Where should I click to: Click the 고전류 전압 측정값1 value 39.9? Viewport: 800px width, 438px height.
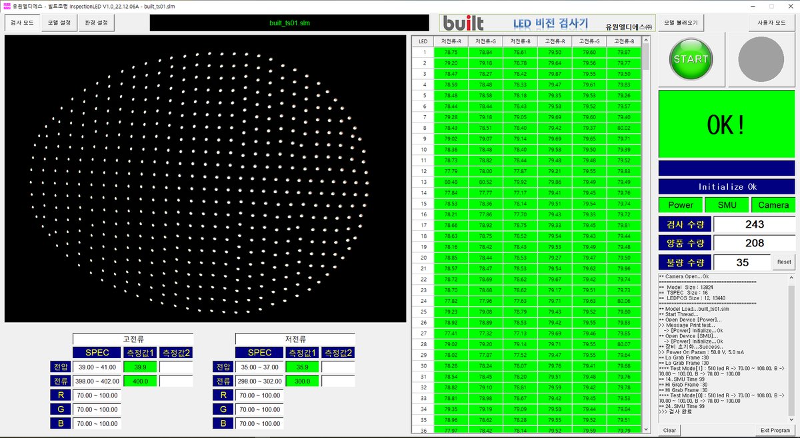[140, 367]
